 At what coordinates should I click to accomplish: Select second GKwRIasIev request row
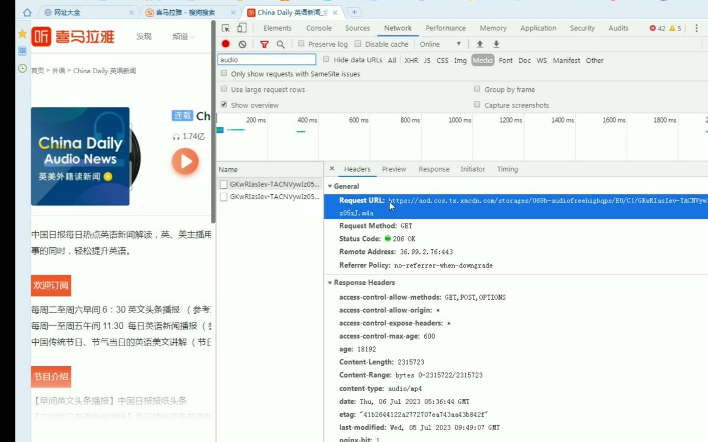coord(270,197)
